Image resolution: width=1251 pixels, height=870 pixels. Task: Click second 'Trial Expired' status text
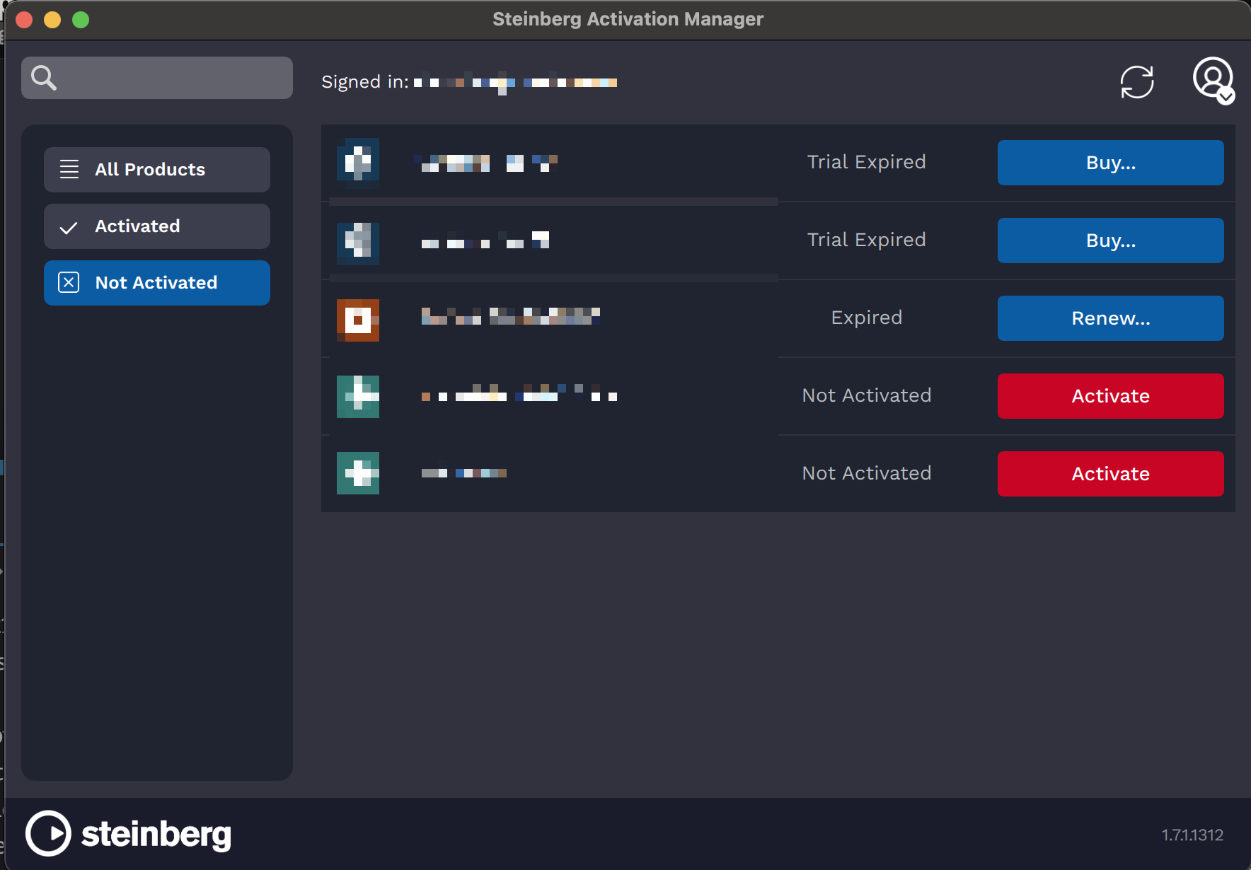(x=867, y=240)
